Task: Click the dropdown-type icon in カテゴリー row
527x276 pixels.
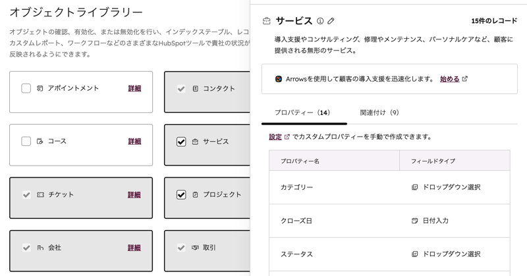Action: 414,187
